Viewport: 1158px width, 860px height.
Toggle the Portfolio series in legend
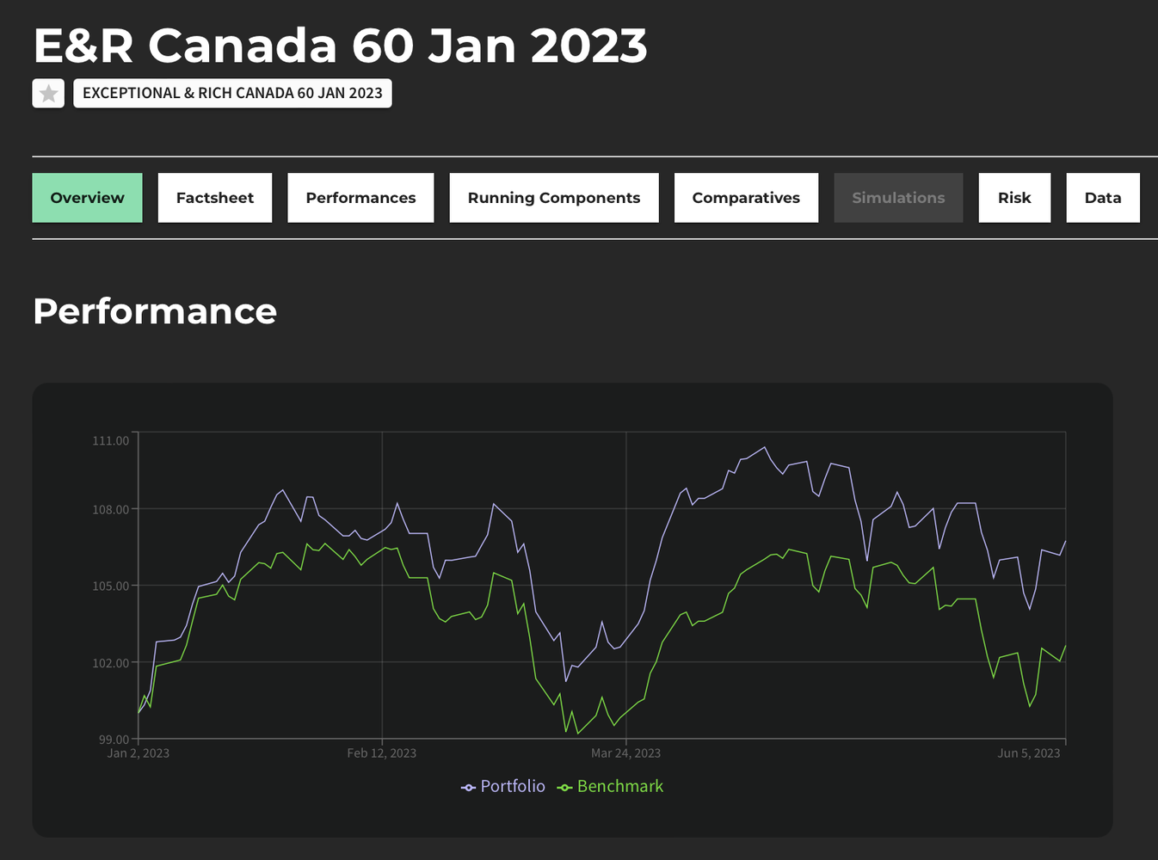tap(503, 786)
